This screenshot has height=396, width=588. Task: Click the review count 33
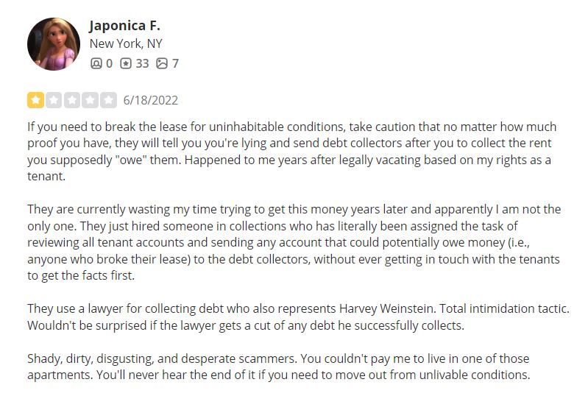142,63
